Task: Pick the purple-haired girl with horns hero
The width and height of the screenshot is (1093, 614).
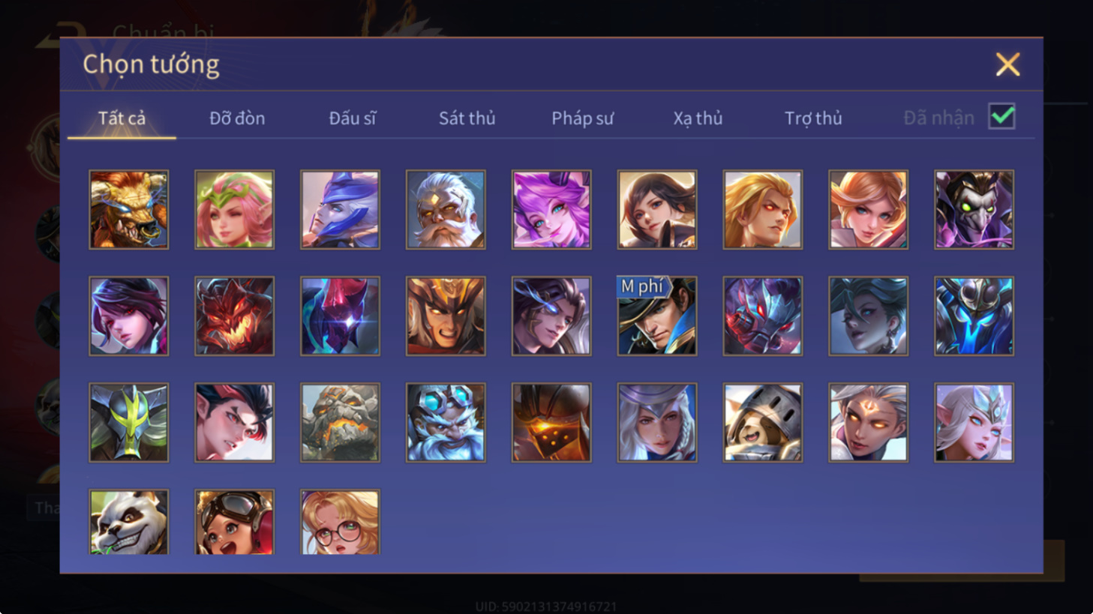Action: tap(551, 209)
